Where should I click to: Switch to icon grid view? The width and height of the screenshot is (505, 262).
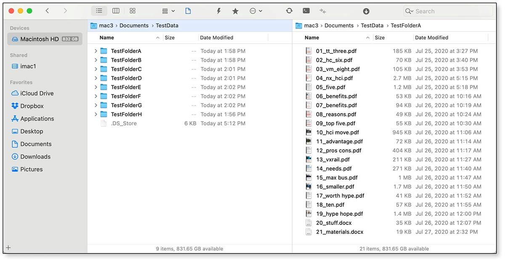pyautogui.click(x=133, y=11)
